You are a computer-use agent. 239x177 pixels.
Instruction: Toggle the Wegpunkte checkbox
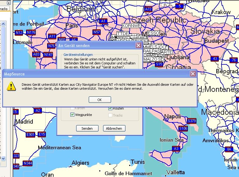click(x=72, y=115)
